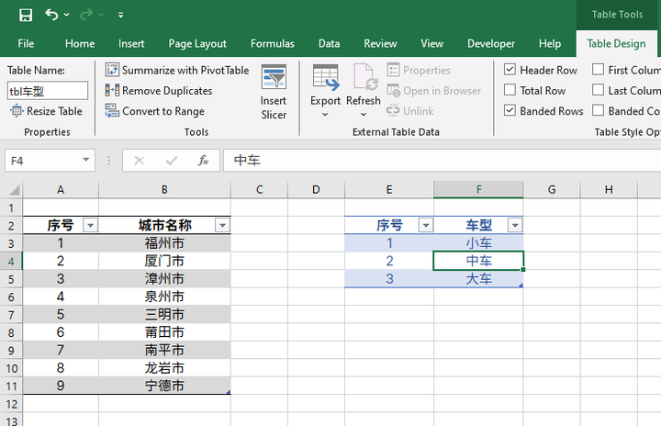Select row 4 header
The width and height of the screenshot is (661, 426).
click(x=11, y=261)
